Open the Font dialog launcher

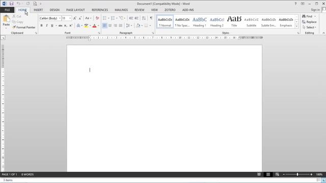click(99, 33)
